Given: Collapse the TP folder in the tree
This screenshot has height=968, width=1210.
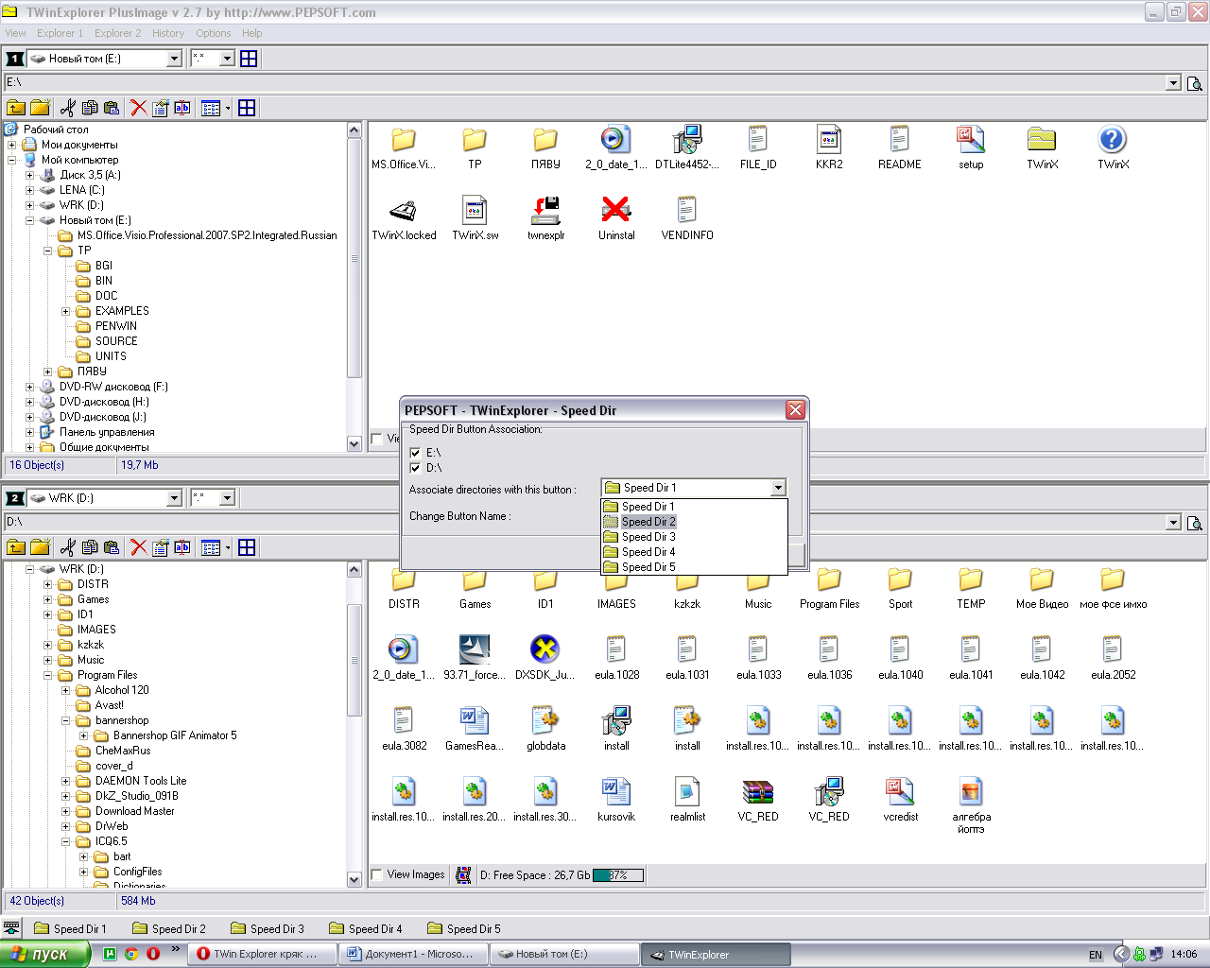Looking at the screenshot, I should (47, 251).
